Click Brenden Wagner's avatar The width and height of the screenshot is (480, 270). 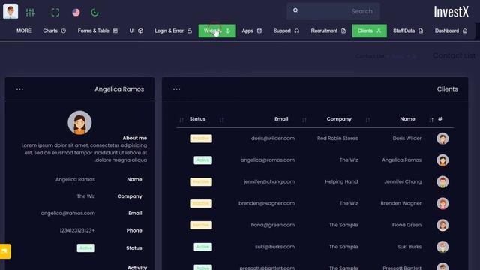tap(442, 203)
